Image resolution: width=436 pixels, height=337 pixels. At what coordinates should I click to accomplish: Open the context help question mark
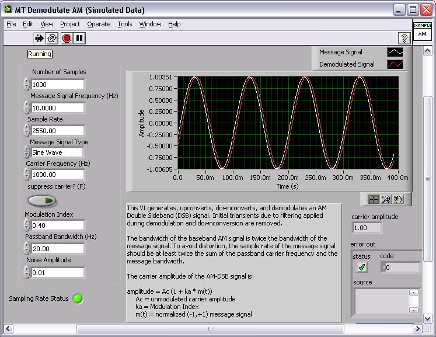pyautogui.click(x=403, y=38)
